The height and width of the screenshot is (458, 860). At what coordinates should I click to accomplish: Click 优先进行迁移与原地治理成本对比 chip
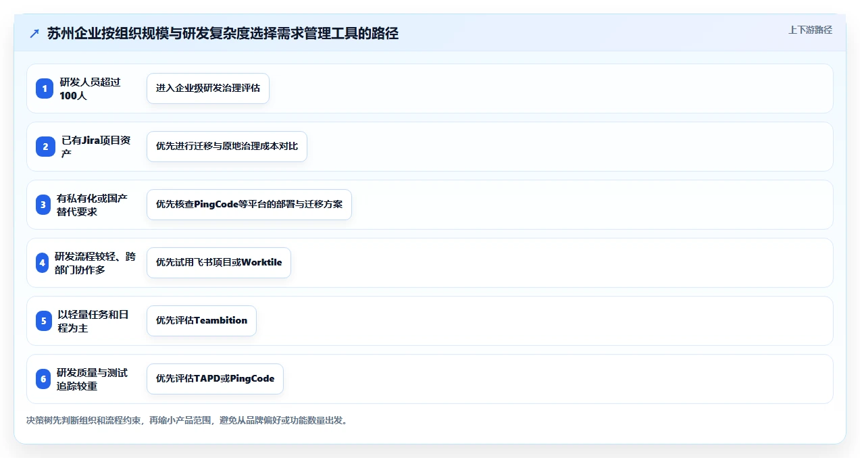(227, 147)
